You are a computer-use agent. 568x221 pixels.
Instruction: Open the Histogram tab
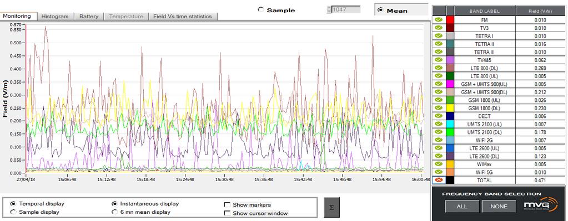(x=55, y=16)
